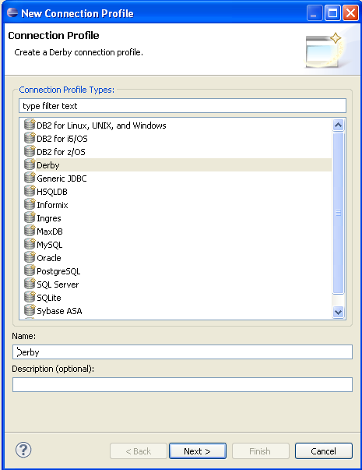Click the PostgreSQL database icon
This screenshot has height=470, width=362.
(30, 270)
